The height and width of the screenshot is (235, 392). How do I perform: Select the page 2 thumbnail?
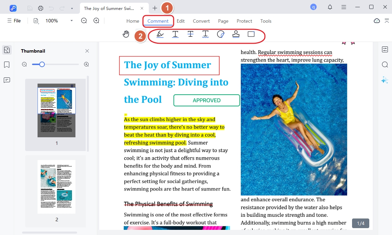[56, 186]
